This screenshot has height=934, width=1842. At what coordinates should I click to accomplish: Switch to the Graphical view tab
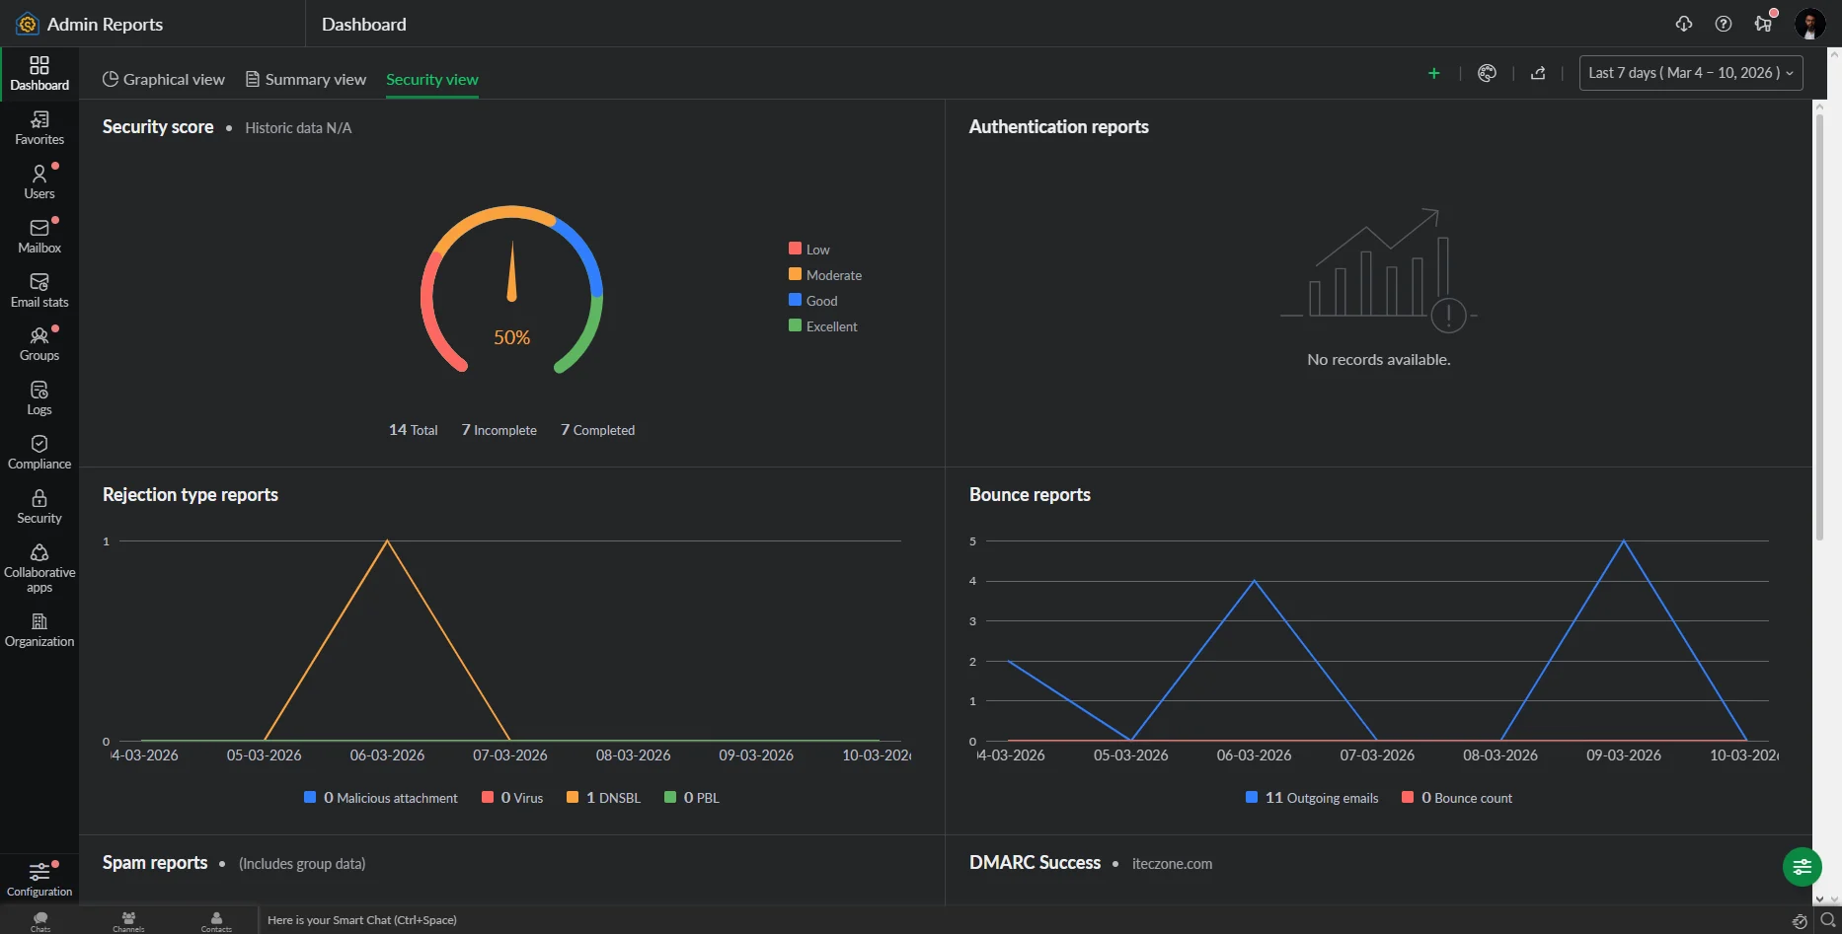point(164,79)
